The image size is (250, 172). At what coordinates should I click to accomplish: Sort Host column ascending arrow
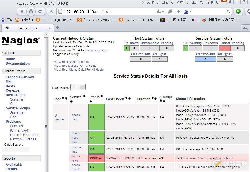click(x=63, y=98)
